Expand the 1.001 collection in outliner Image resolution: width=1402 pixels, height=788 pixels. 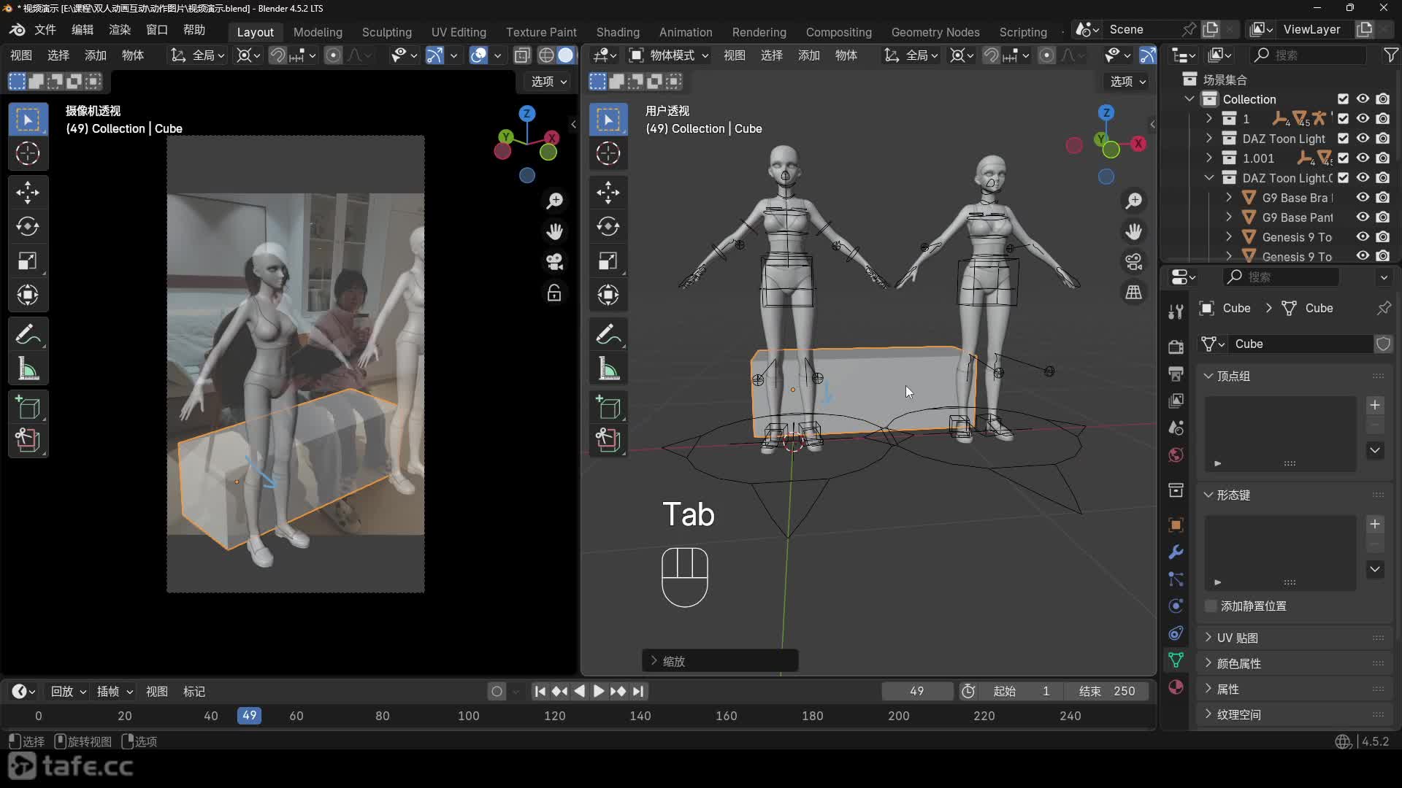(1209, 158)
